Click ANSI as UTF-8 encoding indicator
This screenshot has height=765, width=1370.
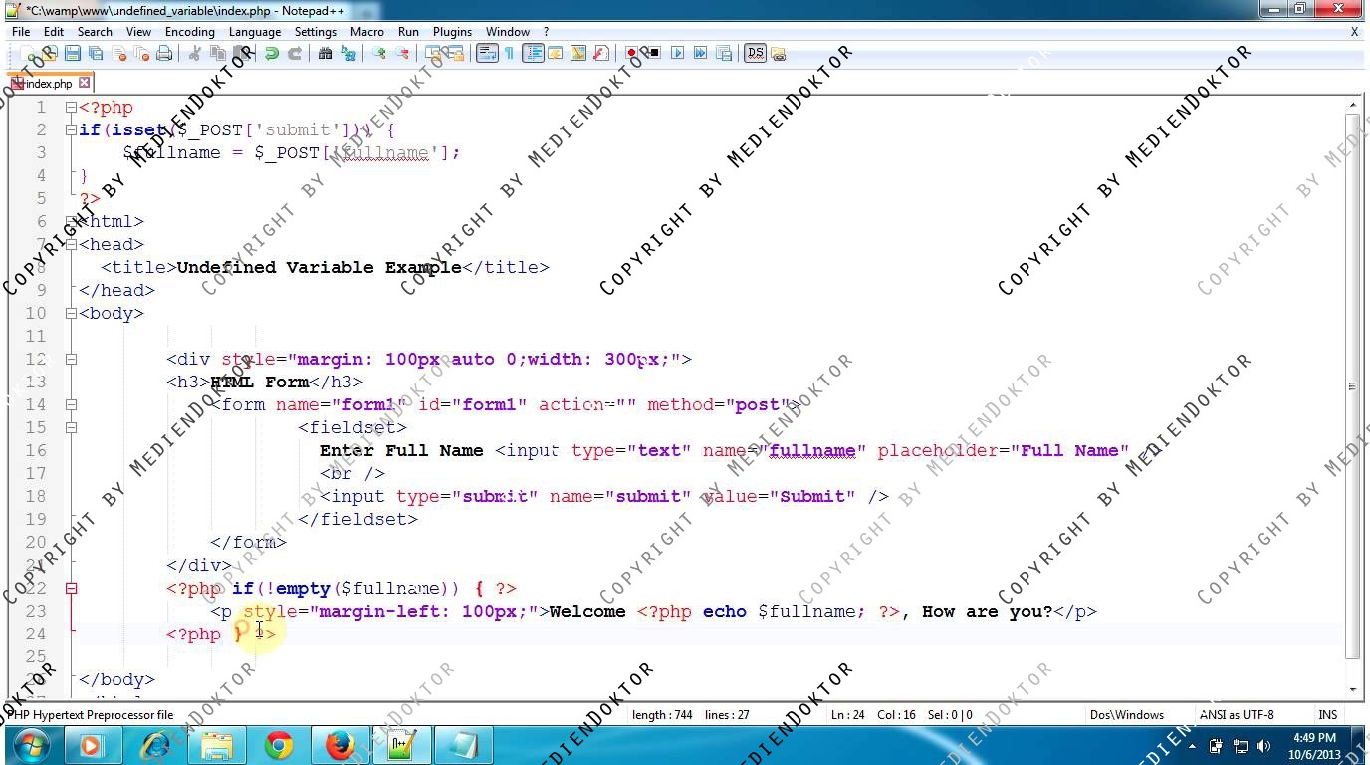[x=1237, y=714]
